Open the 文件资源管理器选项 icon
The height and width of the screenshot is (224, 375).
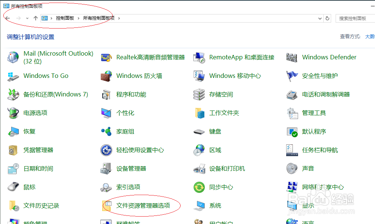(x=107, y=206)
